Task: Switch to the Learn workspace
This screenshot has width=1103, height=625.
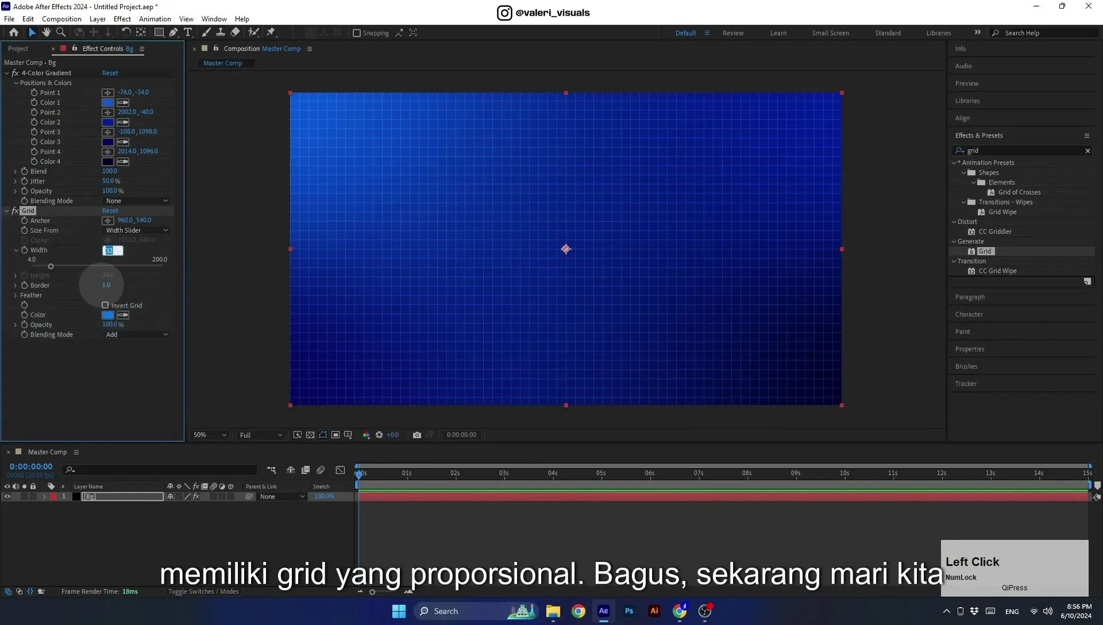Action: tap(778, 33)
